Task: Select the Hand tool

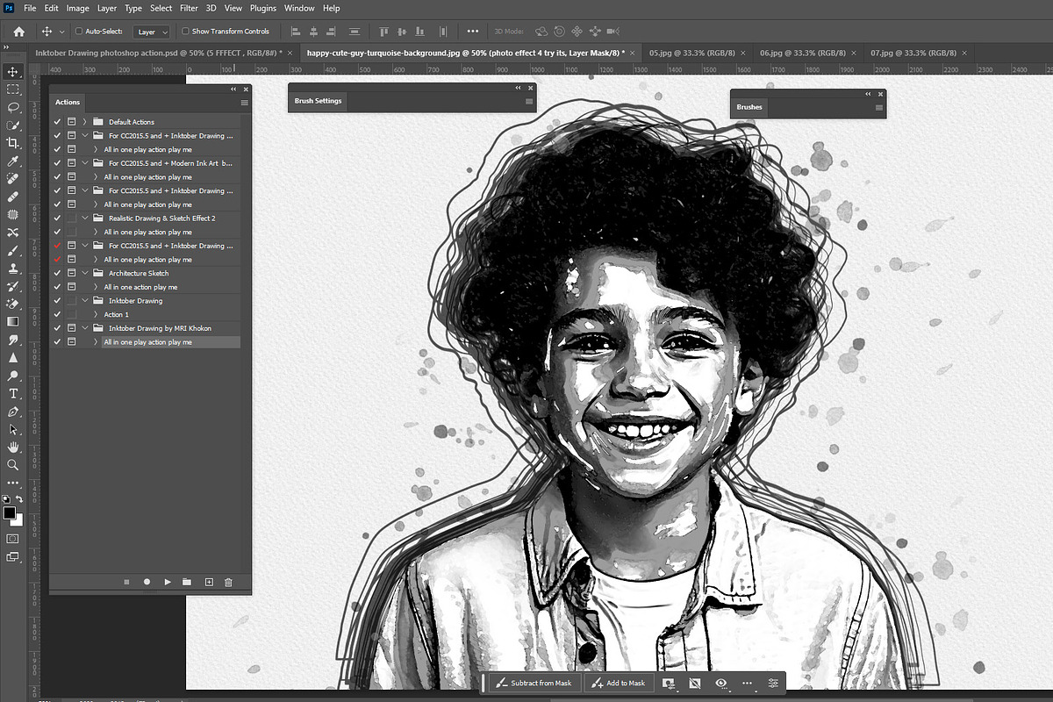Action: point(13,448)
